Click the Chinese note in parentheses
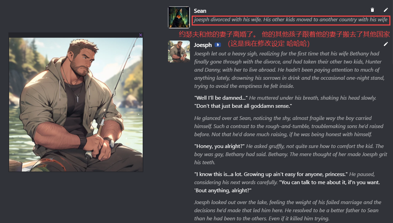This screenshot has height=223, width=393. click(269, 44)
